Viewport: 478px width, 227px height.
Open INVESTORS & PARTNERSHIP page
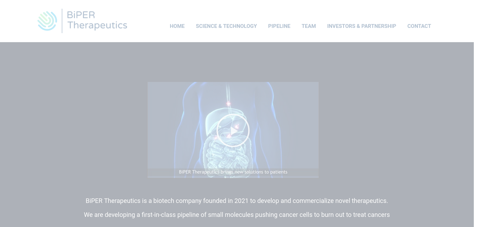(361, 26)
